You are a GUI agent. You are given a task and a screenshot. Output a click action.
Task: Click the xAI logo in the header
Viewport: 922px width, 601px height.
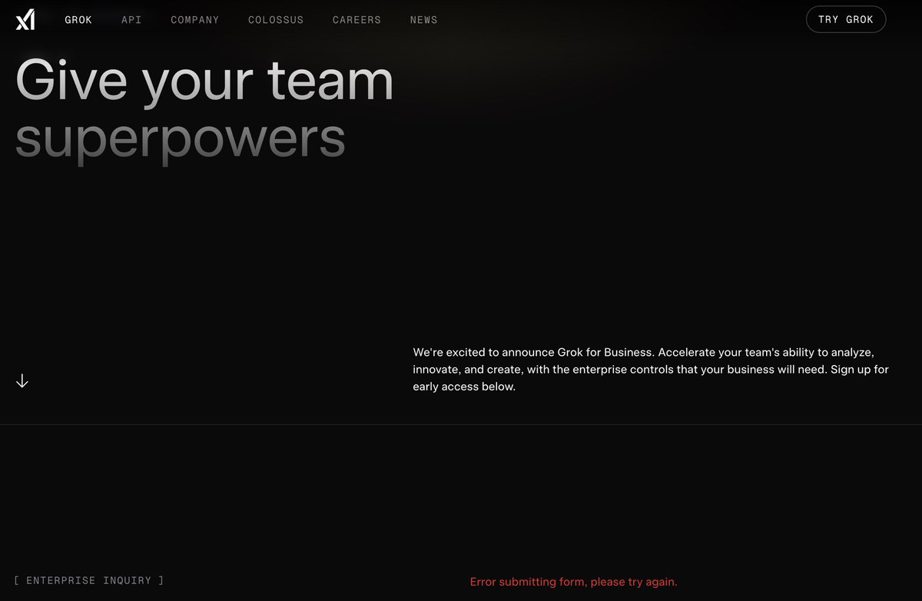(25, 19)
